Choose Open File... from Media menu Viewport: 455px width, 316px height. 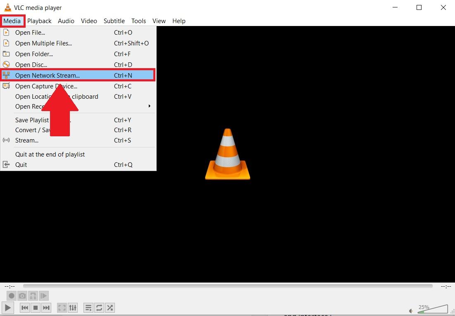coord(78,33)
